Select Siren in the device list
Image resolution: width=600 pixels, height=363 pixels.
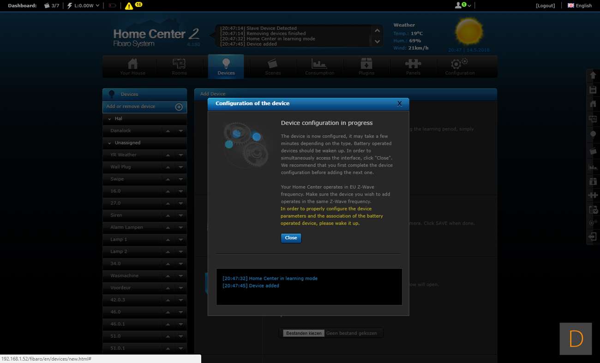click(116, 215)
